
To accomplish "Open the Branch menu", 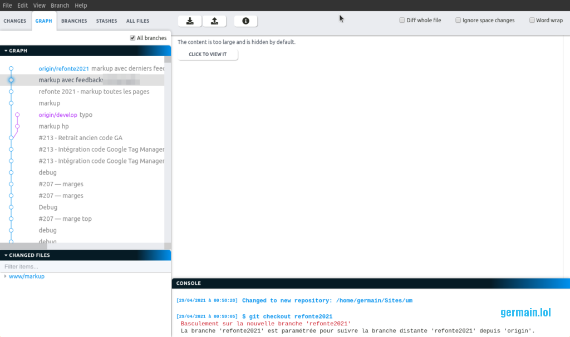I will [60, 6].
